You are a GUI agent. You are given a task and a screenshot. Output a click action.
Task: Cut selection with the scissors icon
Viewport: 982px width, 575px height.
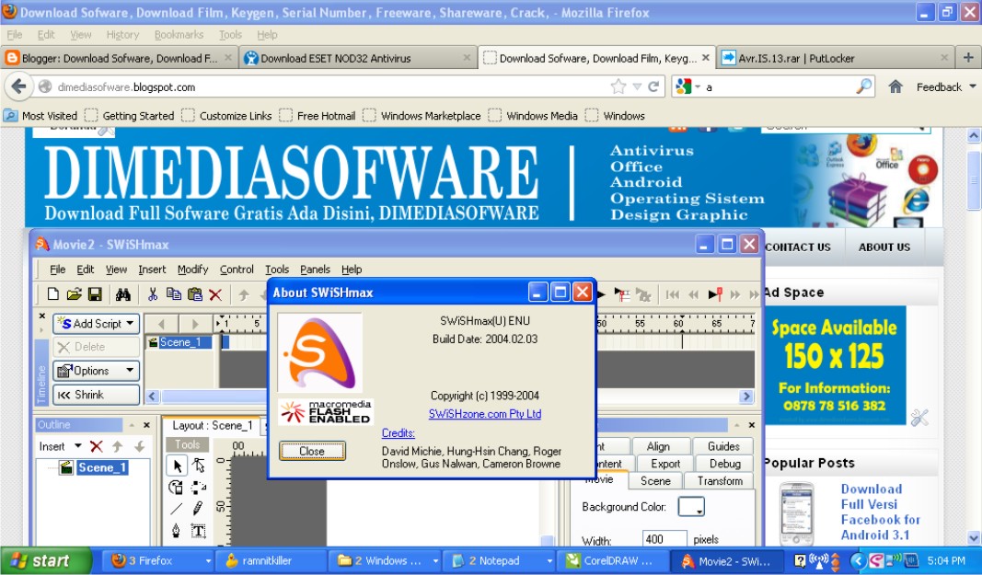tap(152, 293)
